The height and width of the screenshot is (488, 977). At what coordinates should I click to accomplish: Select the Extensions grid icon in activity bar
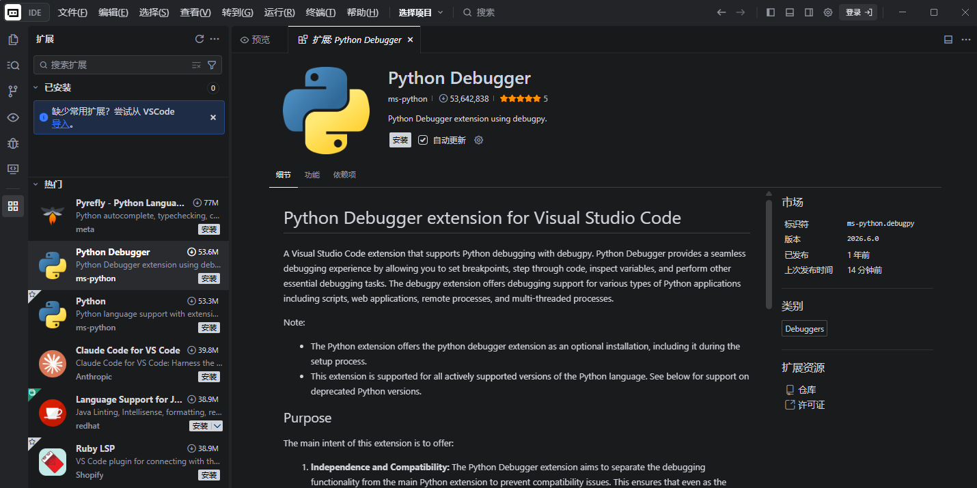13,206
